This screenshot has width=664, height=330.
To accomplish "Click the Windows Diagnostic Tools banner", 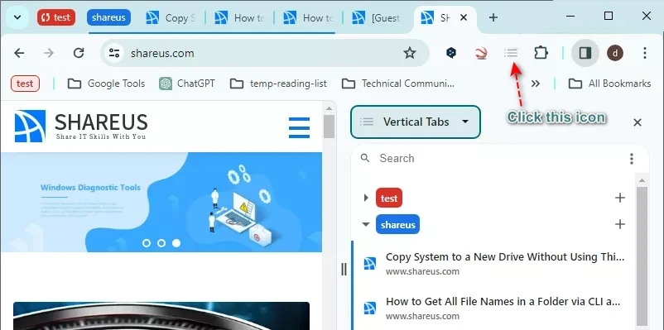I will 161,203.
